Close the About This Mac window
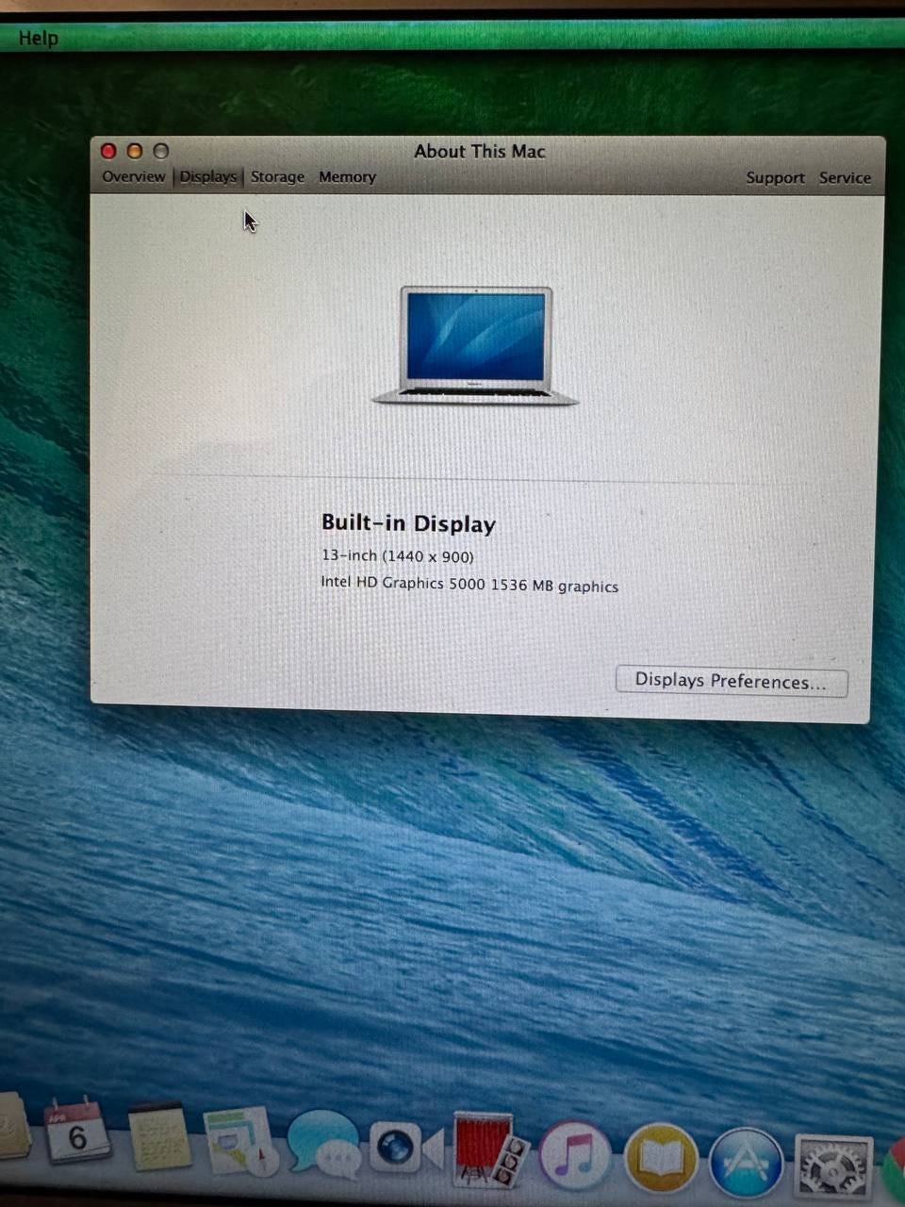905x1207 pixels. tap(108, 151)
